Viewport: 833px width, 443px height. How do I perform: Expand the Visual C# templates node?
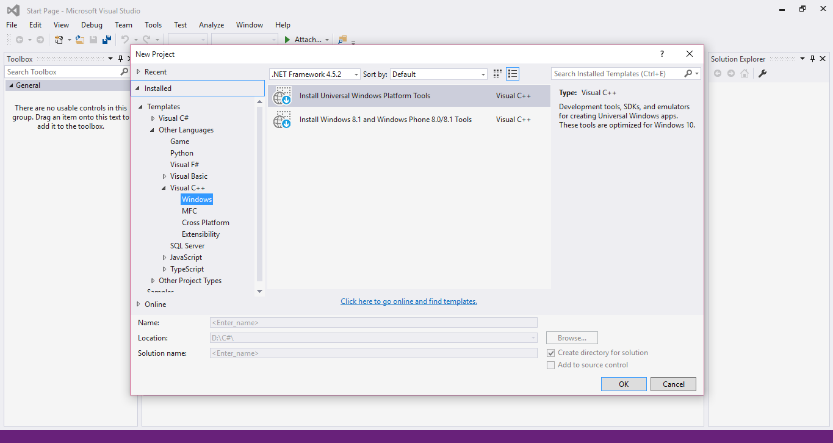(153, 118)
